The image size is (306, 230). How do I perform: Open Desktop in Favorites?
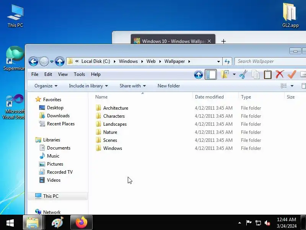(55, 108)
